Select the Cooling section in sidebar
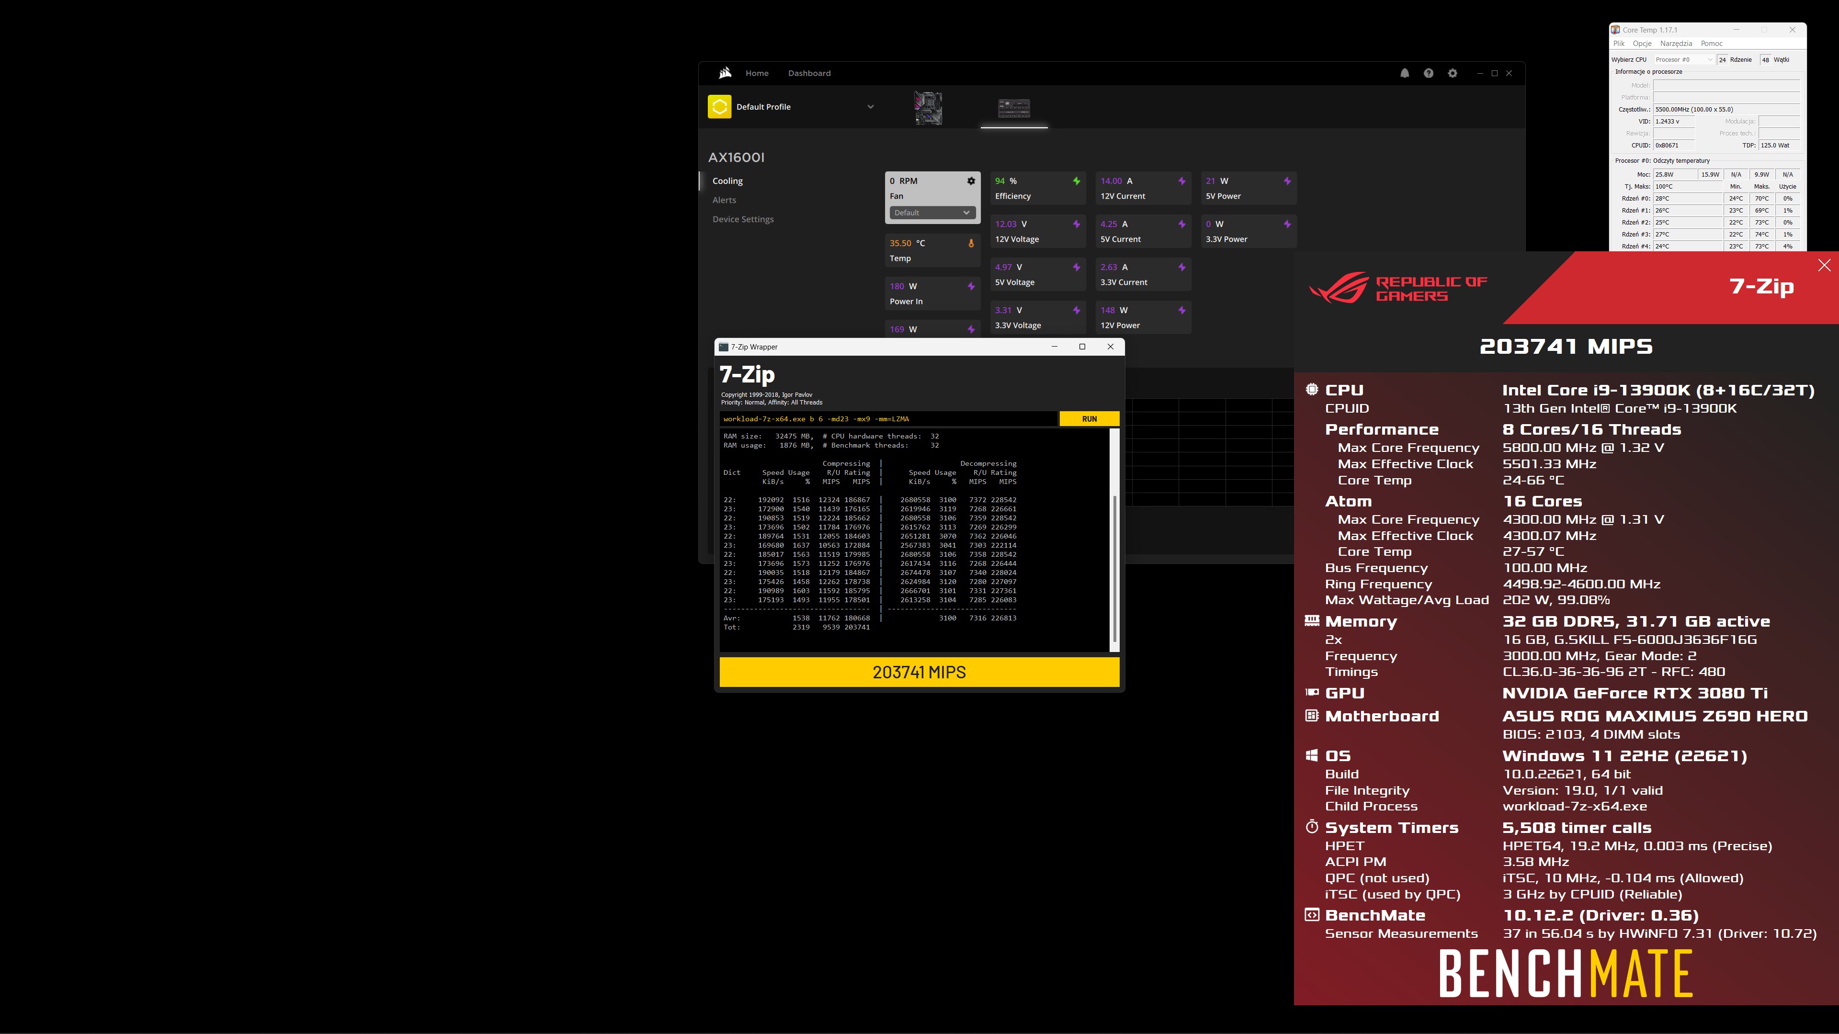1839x1034 pixels. click(727, 180)
